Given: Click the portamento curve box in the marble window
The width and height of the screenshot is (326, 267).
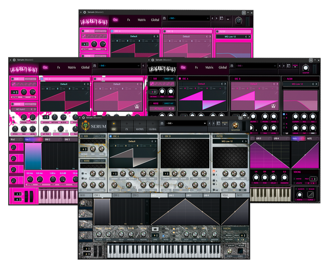Looking at the screenshot, I should [x=240, y=251].
